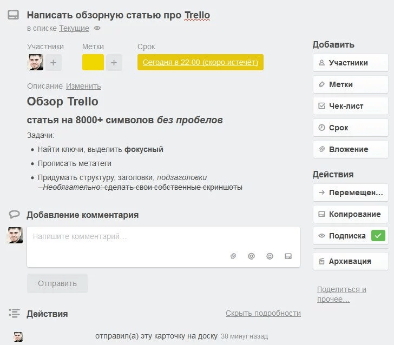Edit description via Изменить link

tap(83, 86)
